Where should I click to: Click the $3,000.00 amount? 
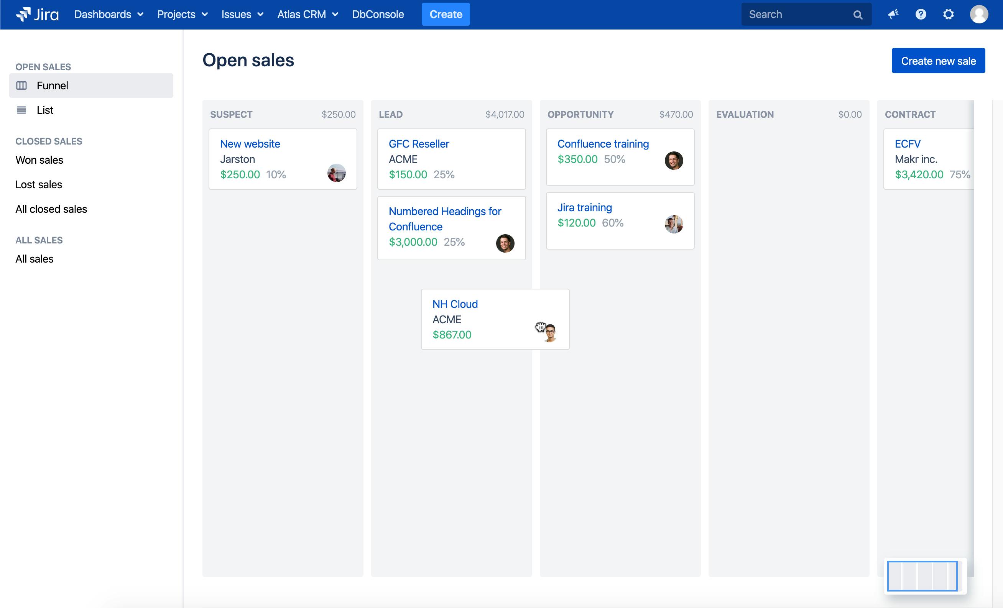(413, 242)
